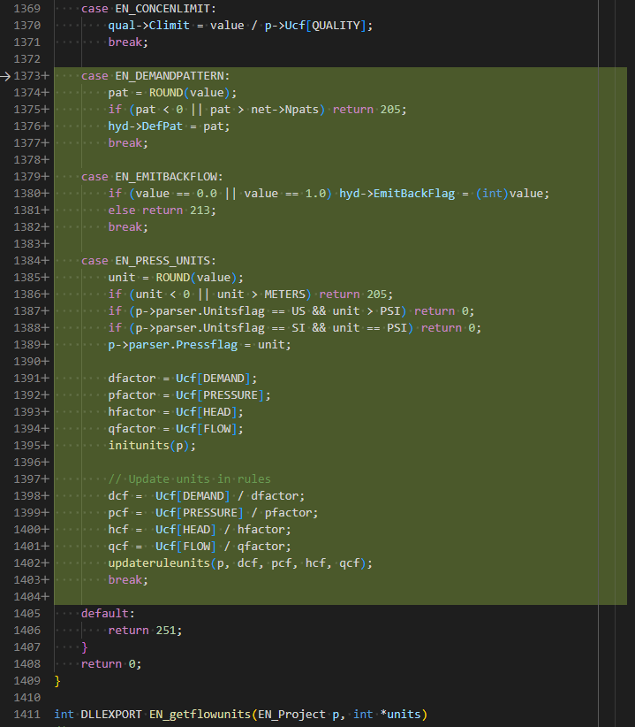Click the EN_getflowunits function name

click(x=200, y=714)
